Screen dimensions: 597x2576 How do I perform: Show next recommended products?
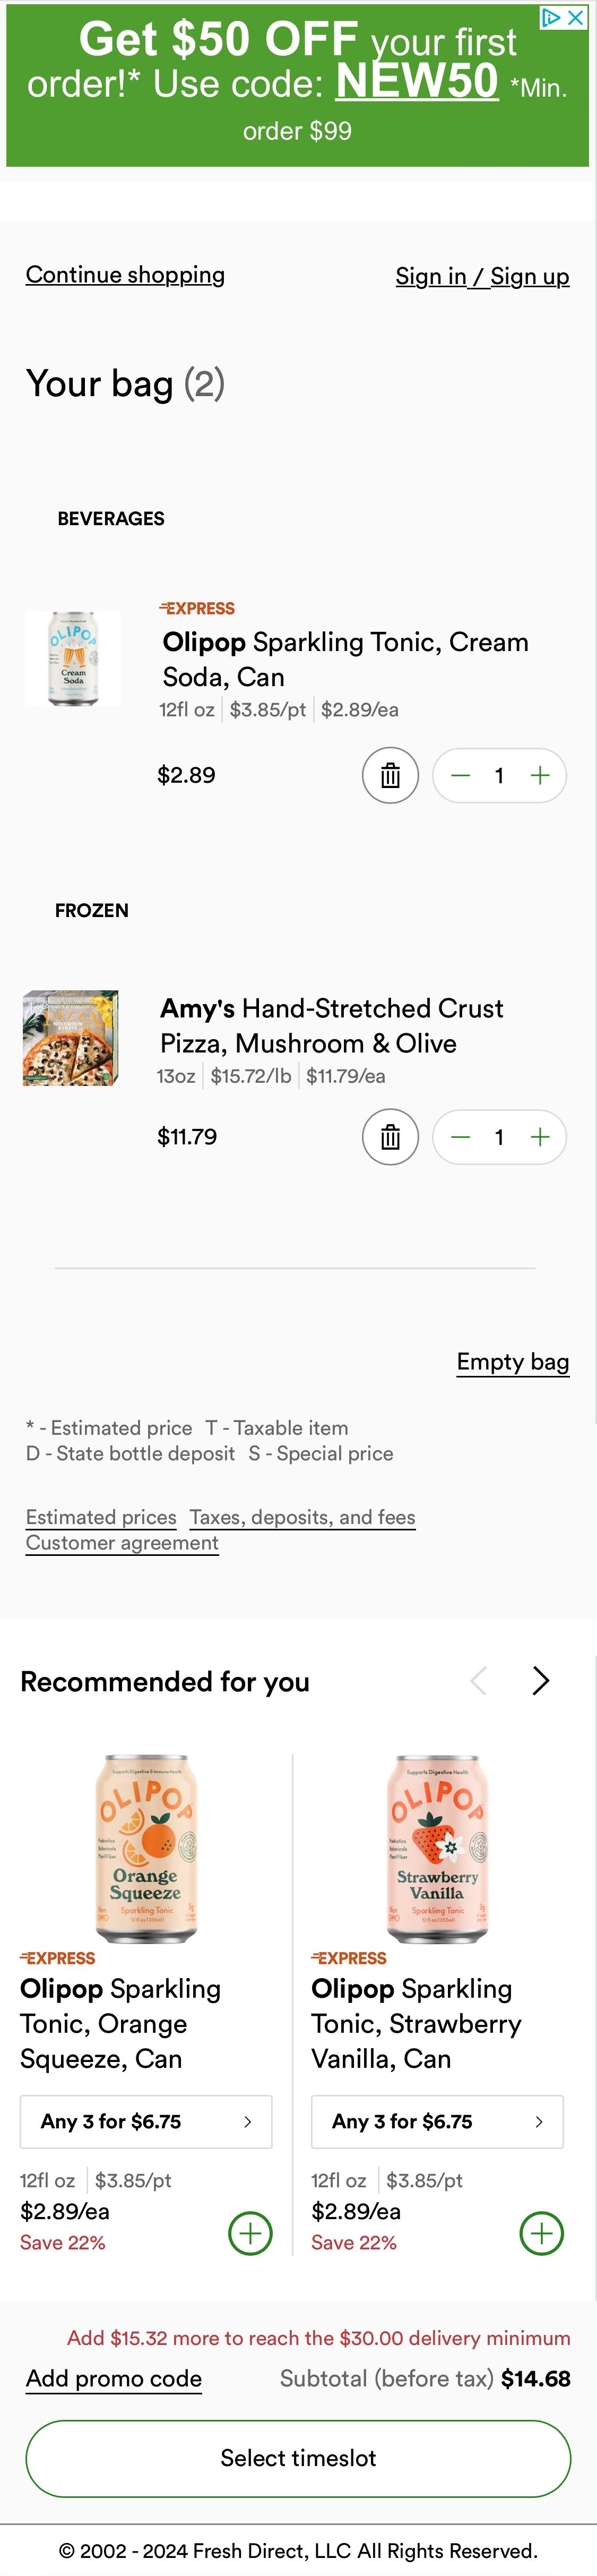[540, 1681]
